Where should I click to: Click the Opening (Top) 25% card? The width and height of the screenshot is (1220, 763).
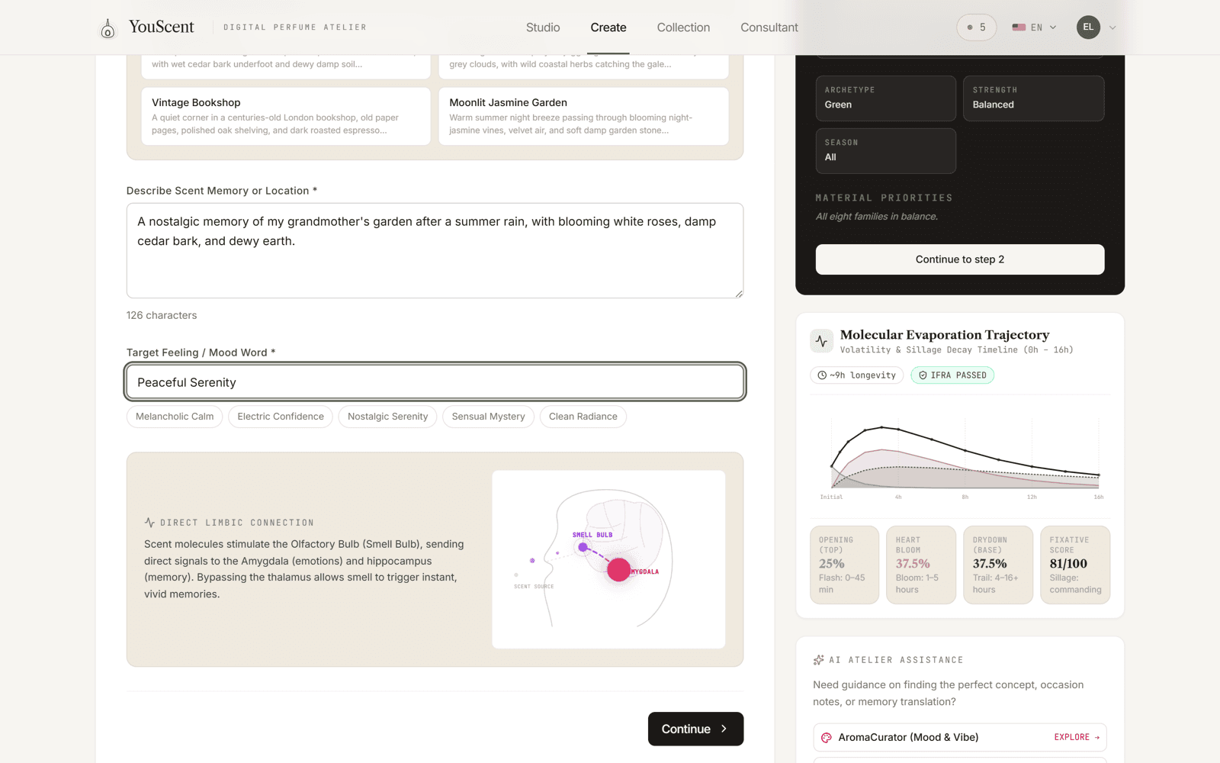844,565
